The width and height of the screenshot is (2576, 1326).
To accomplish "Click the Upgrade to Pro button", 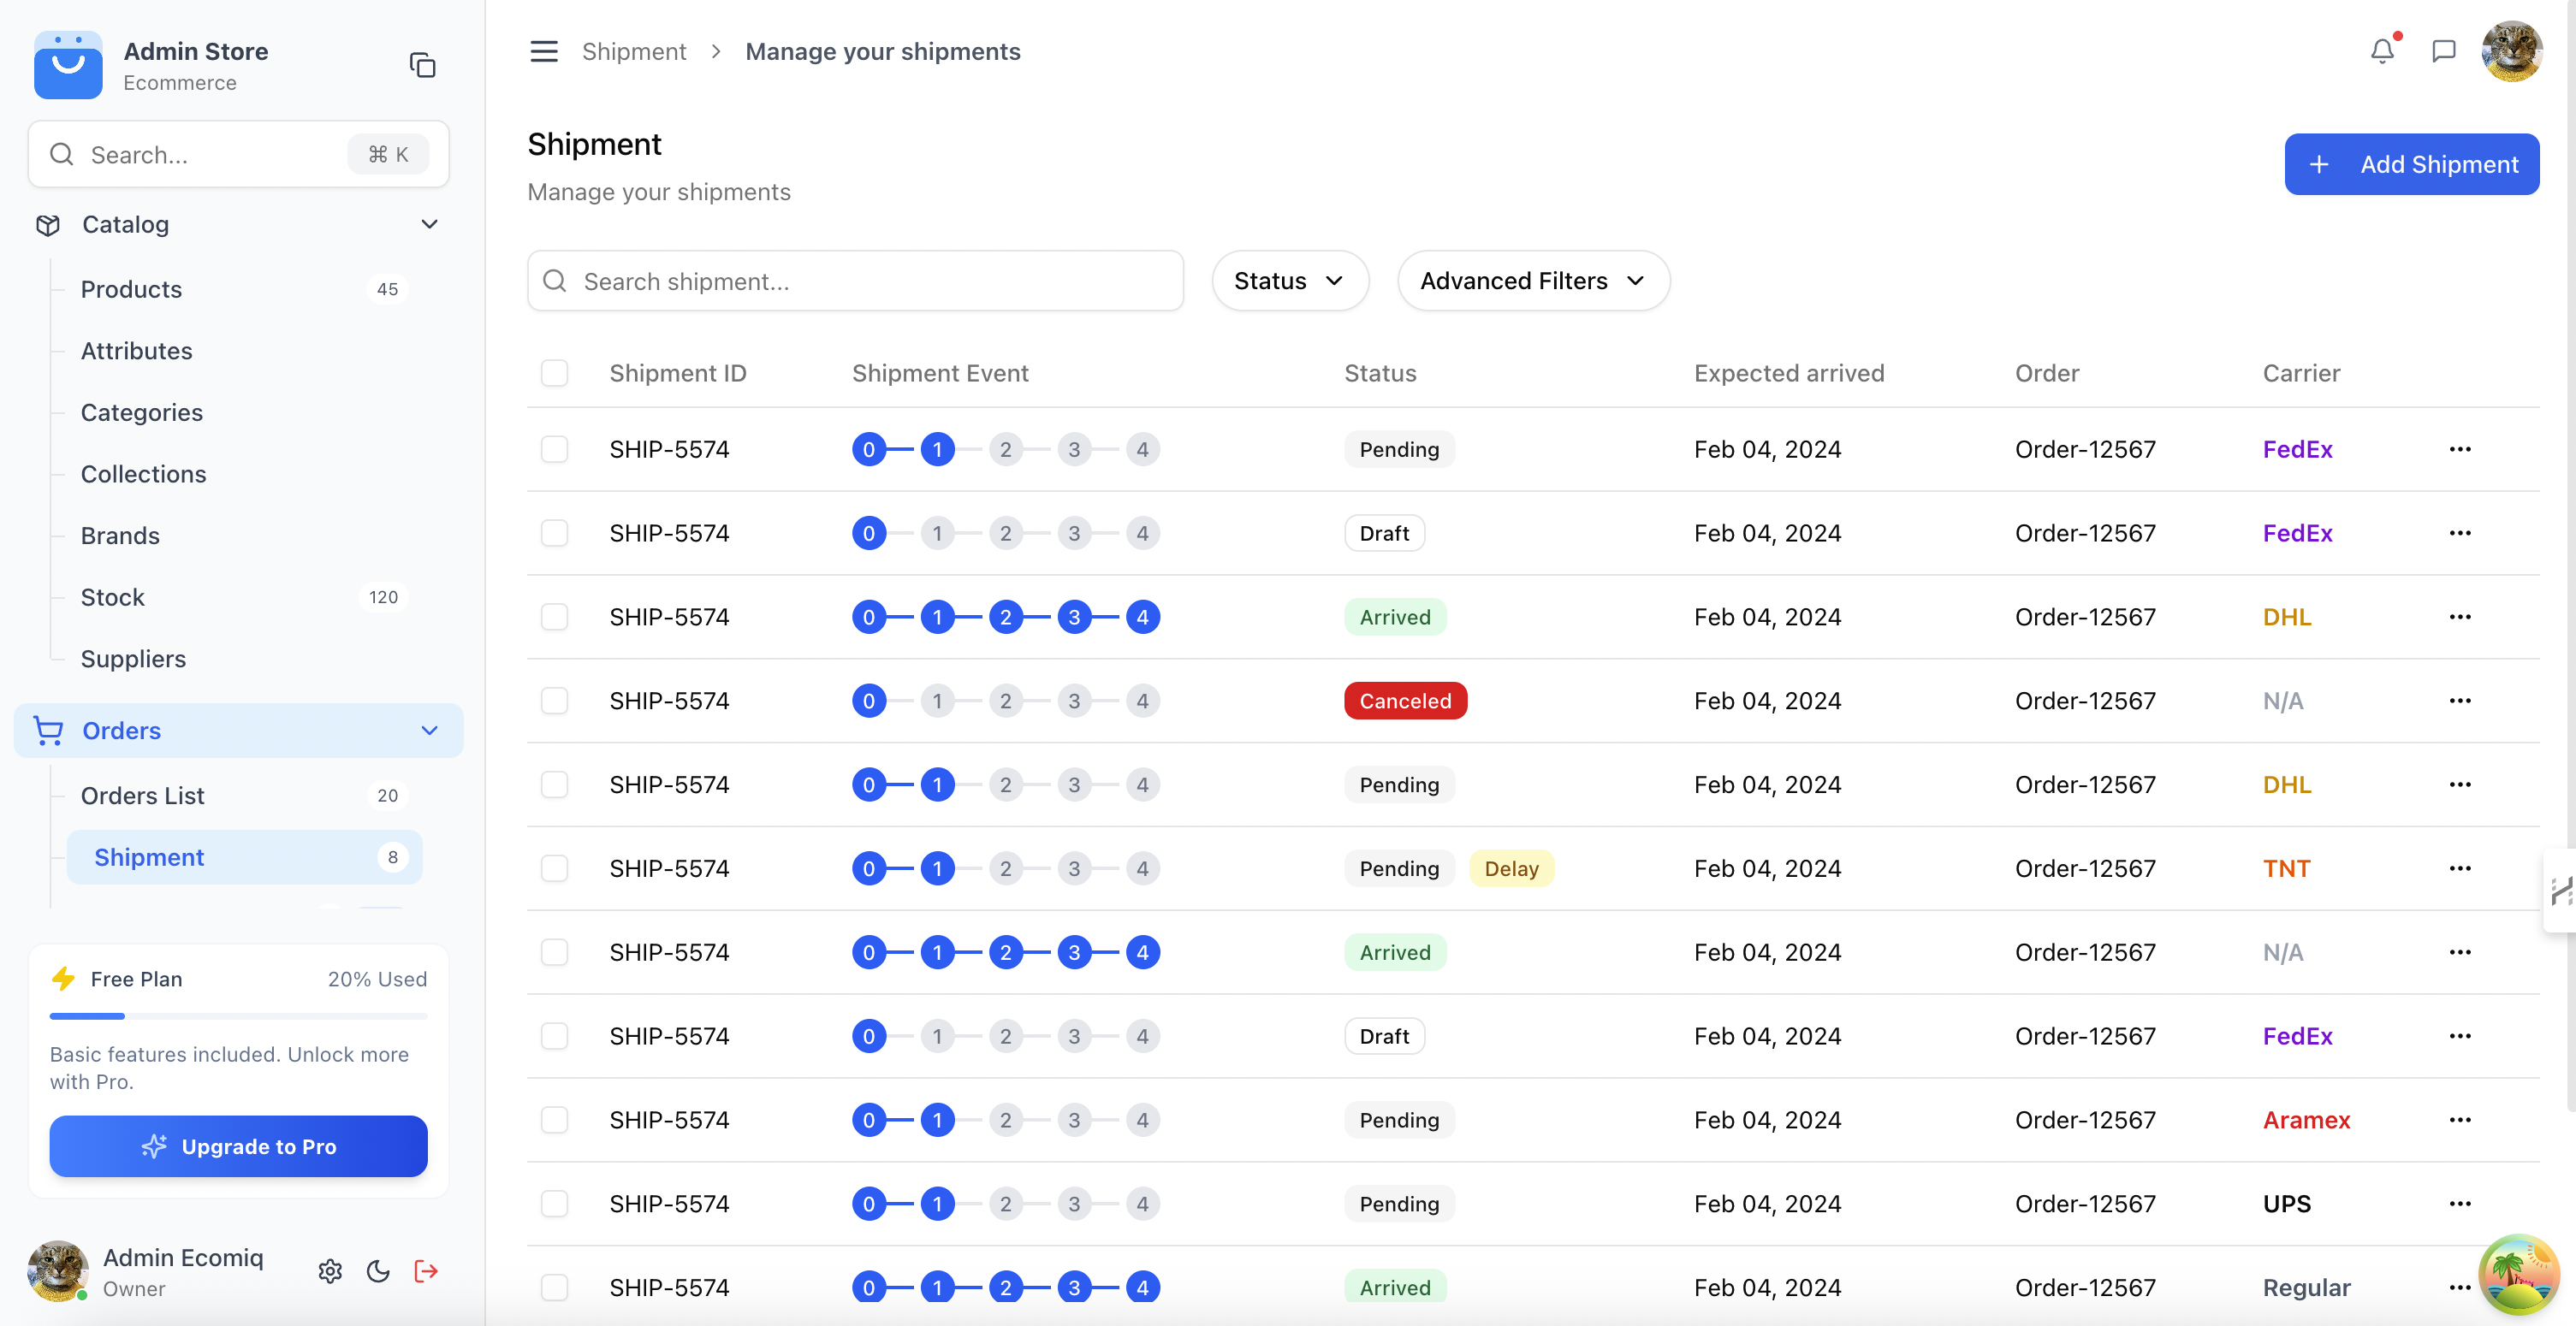I will coord(238,1146).
